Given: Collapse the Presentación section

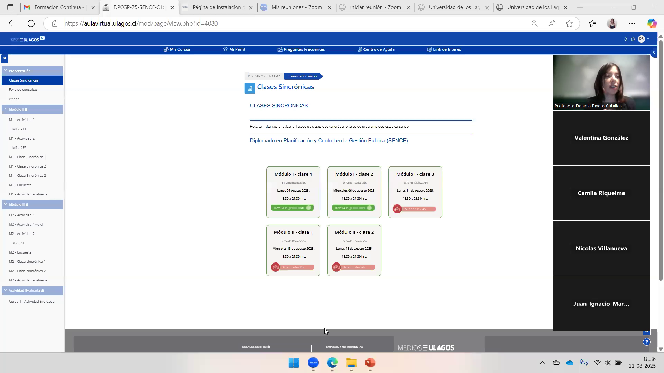Looking at the screenshot, I should click(6, 70).
